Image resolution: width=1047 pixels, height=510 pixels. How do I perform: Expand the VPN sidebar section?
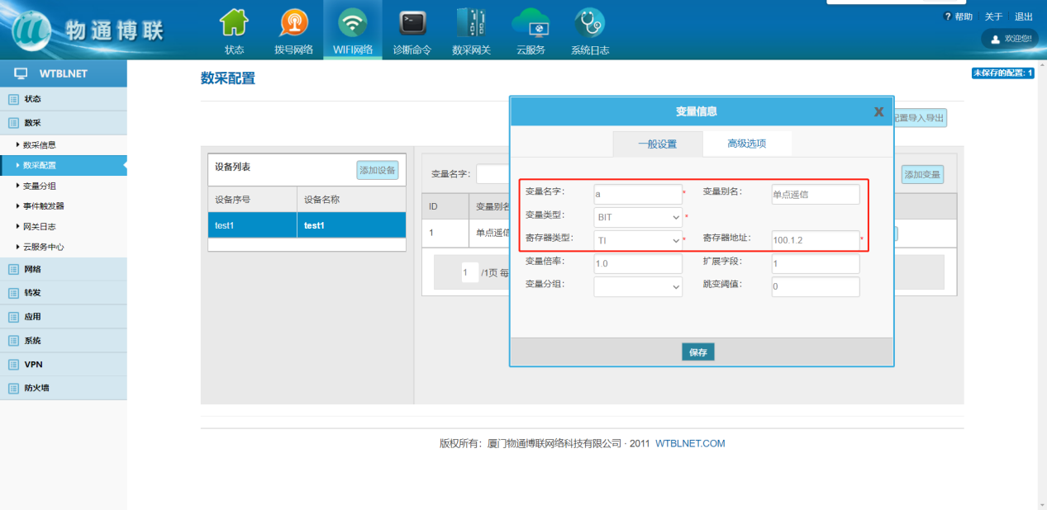[x=33, y=364]
